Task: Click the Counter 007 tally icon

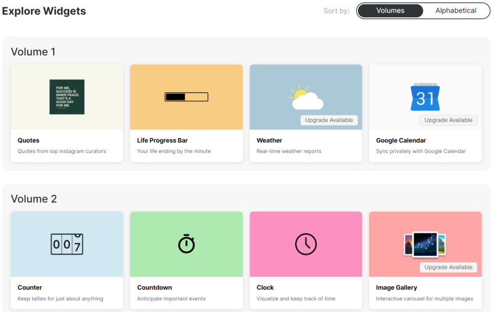Action: coord(67,244)
